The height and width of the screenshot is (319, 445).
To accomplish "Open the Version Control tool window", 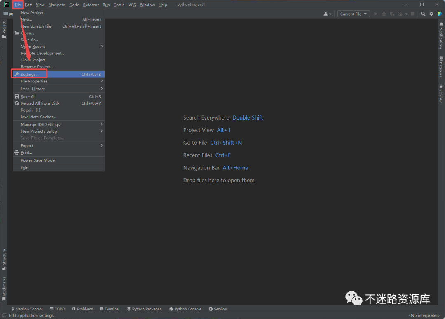I will tap(27, 309).
